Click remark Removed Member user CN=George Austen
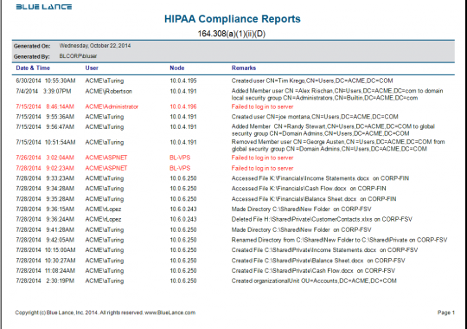Screen dimensions: 467x329 [x=338, y=145]
